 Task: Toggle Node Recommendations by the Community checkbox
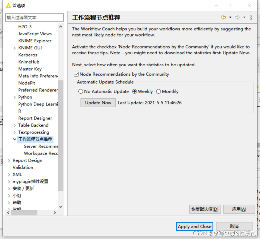[x=76, y=74]
